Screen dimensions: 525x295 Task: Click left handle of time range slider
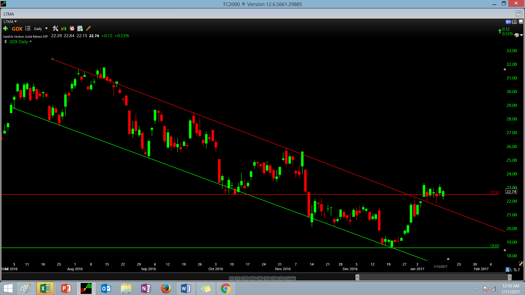pyautogui.click(x=357, y=277)
